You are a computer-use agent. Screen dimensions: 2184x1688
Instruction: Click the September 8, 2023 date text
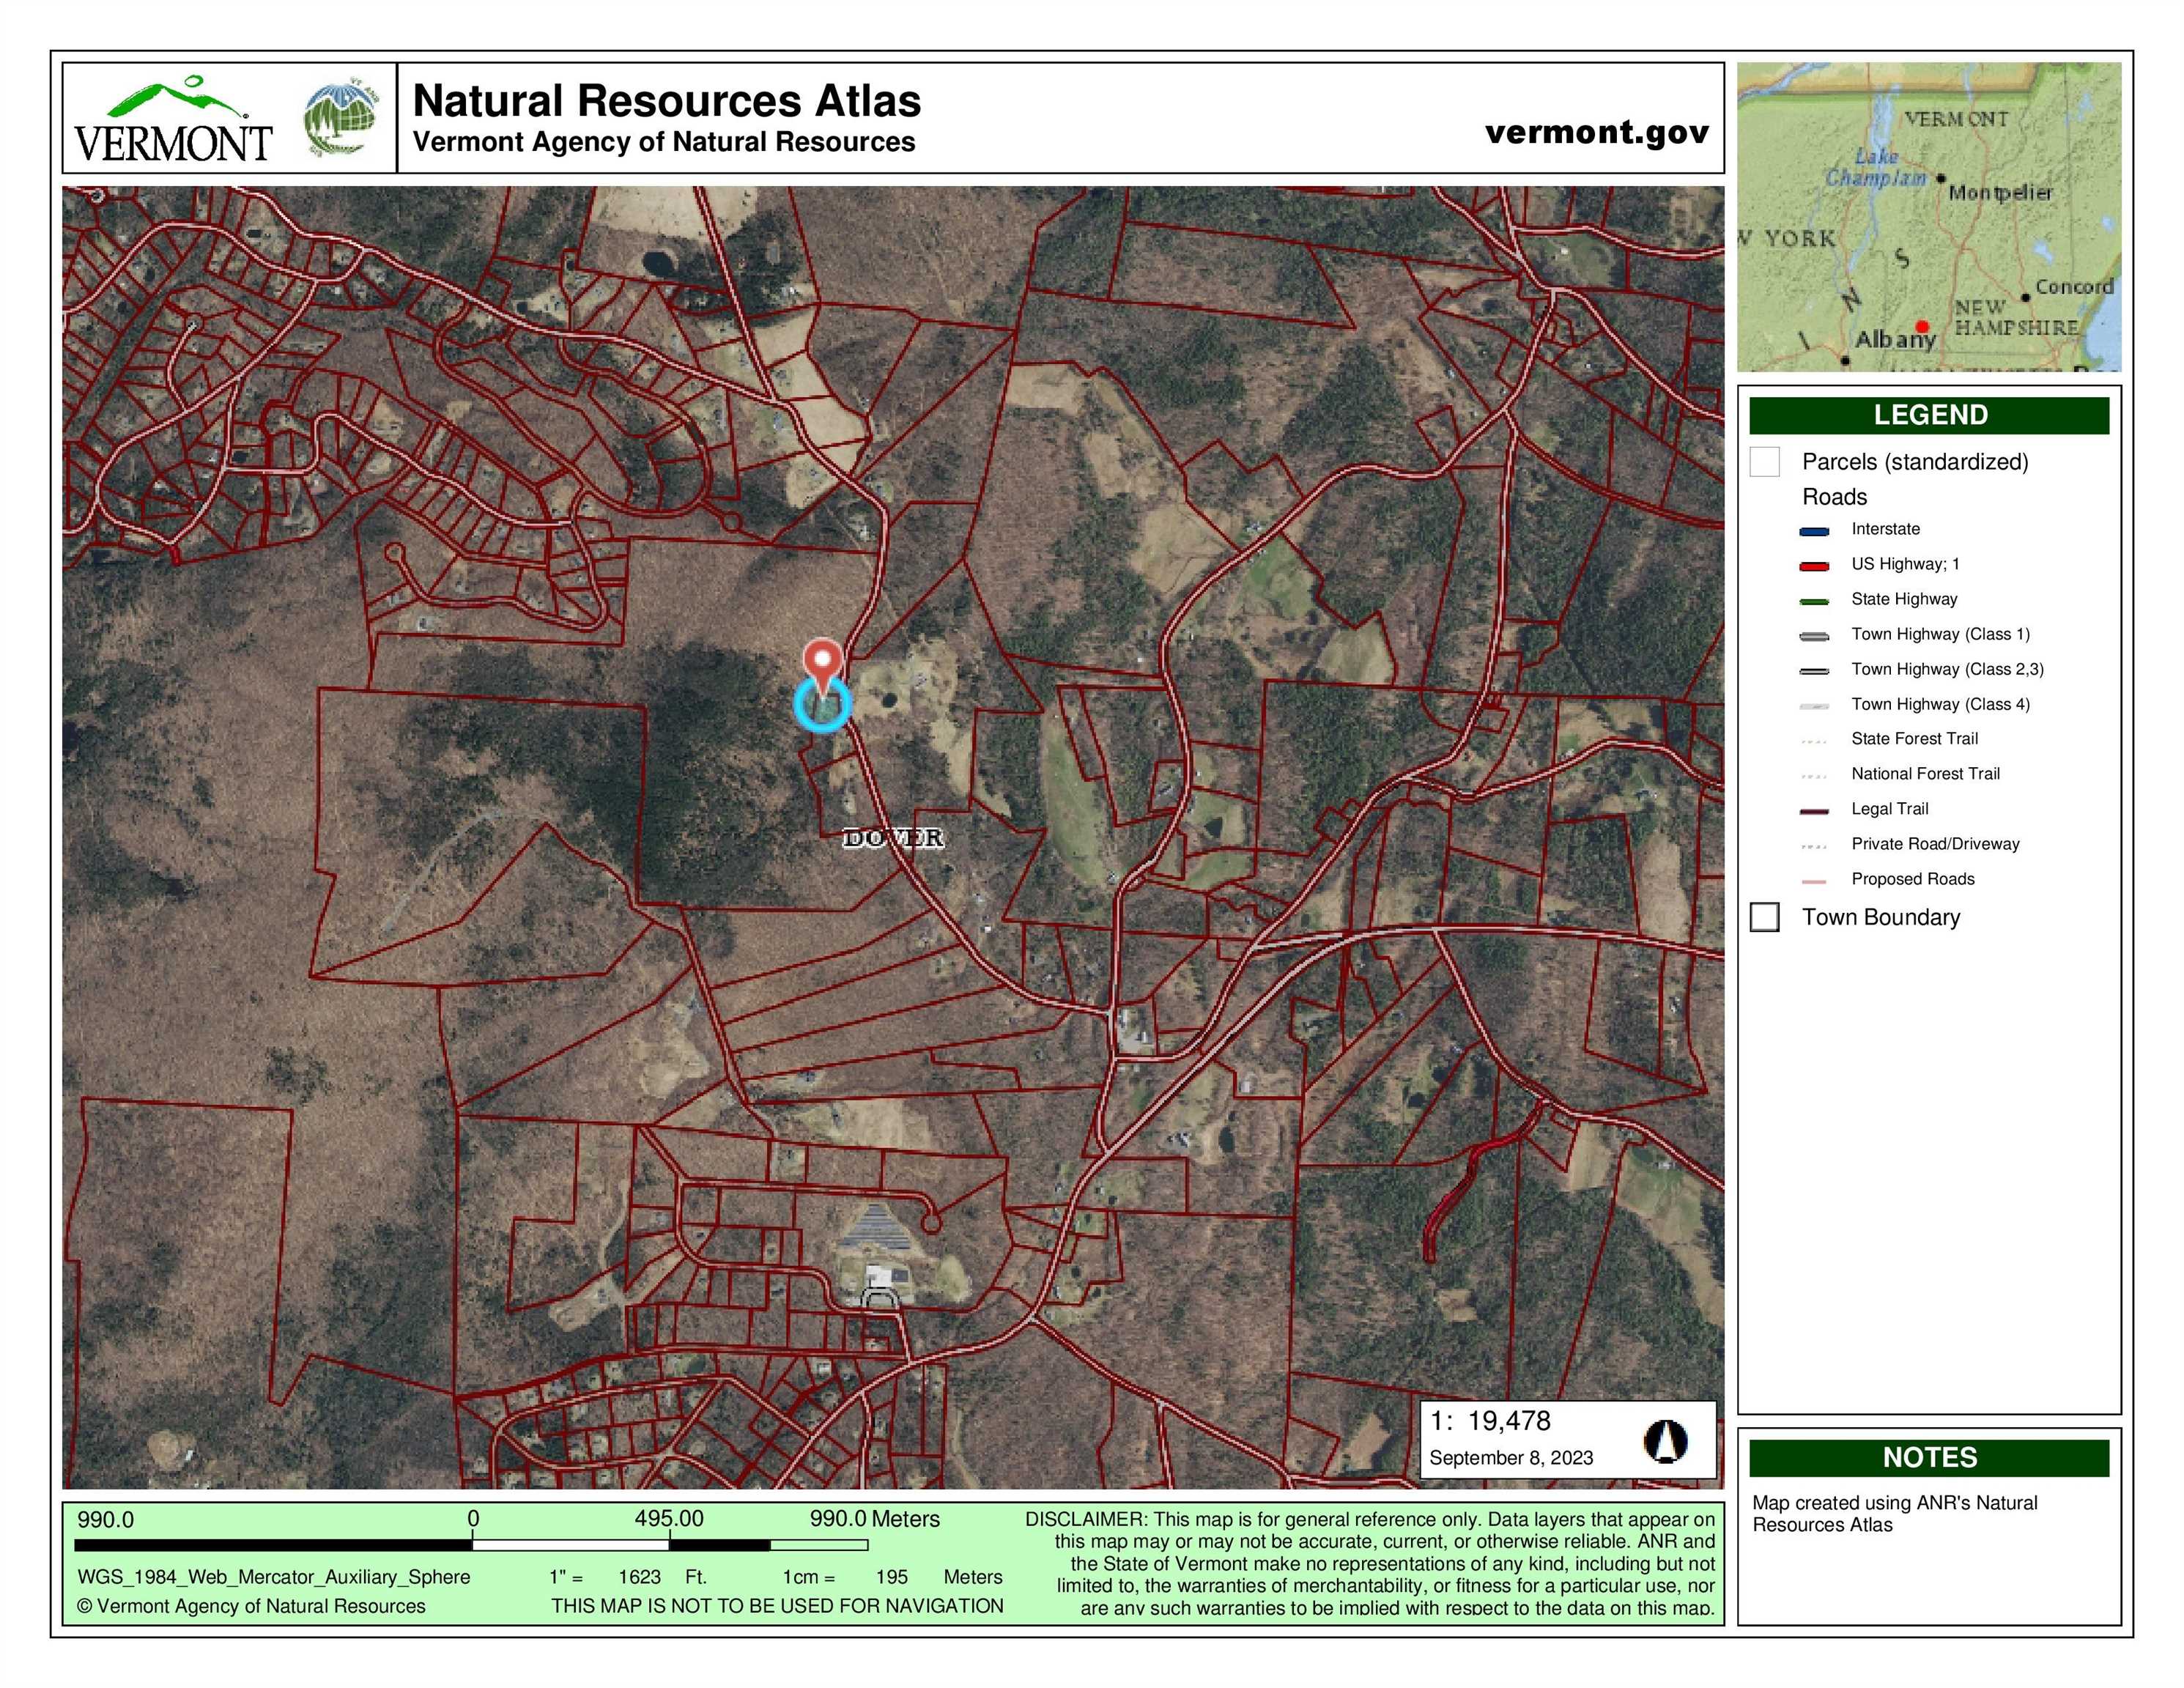tap(1511, 1457)
